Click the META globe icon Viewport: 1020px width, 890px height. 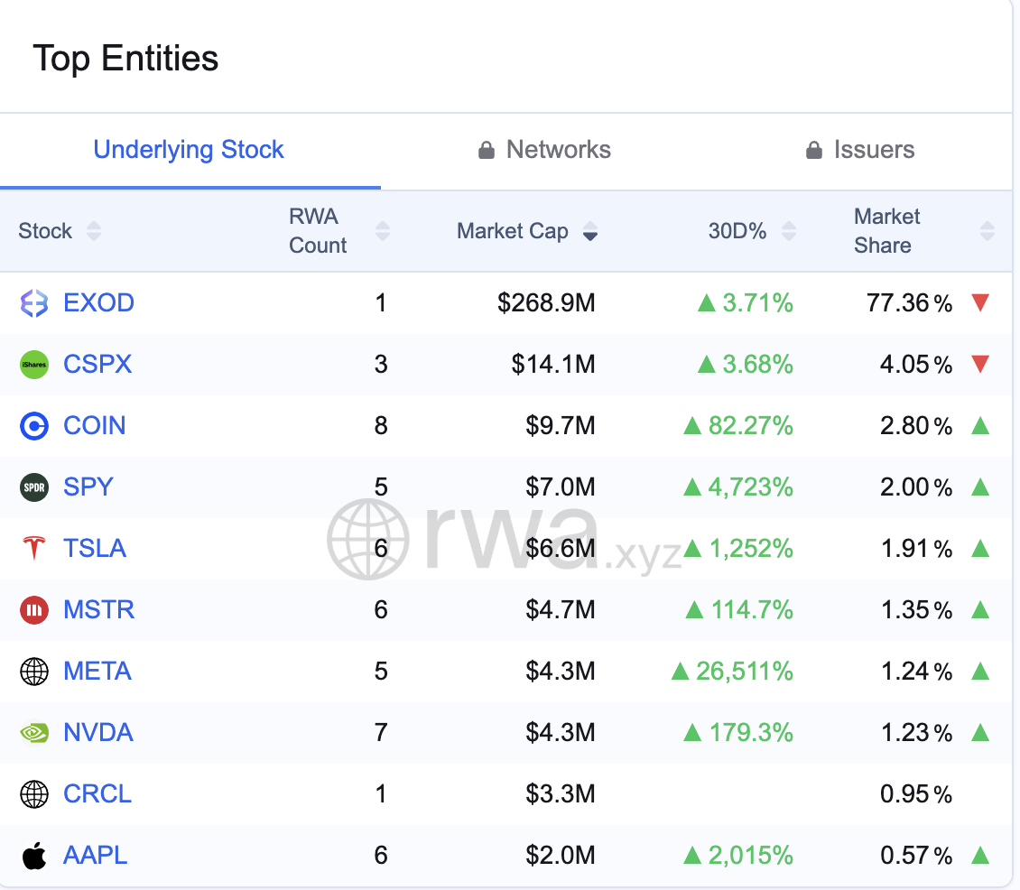click(33, 672)
